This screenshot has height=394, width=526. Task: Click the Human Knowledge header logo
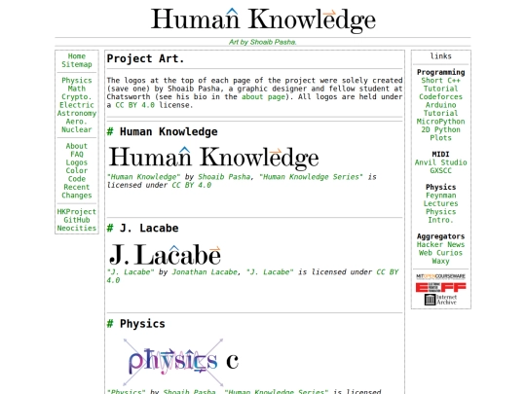coord(263,20)
